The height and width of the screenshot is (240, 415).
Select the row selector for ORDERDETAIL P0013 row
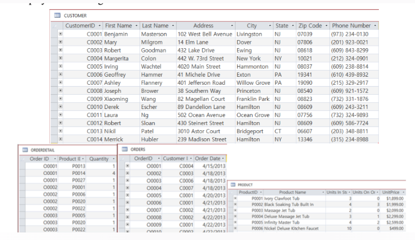coord(22,166)
